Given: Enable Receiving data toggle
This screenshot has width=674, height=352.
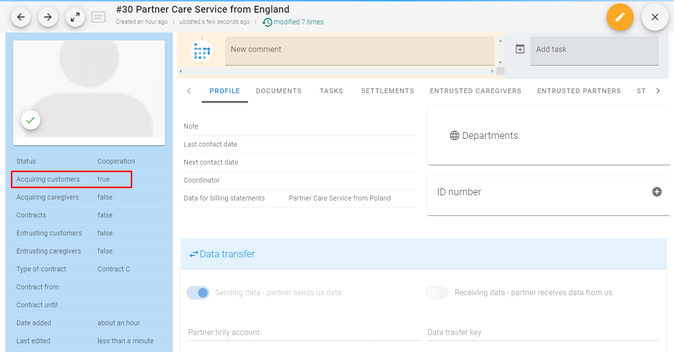Looking at the screenshot, I should pos(437,293).
